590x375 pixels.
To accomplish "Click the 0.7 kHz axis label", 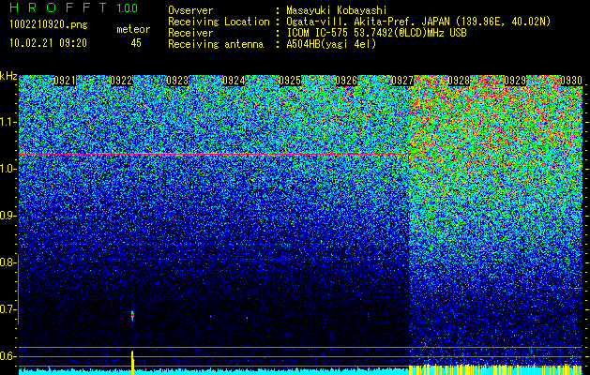I will pos(8,309).
